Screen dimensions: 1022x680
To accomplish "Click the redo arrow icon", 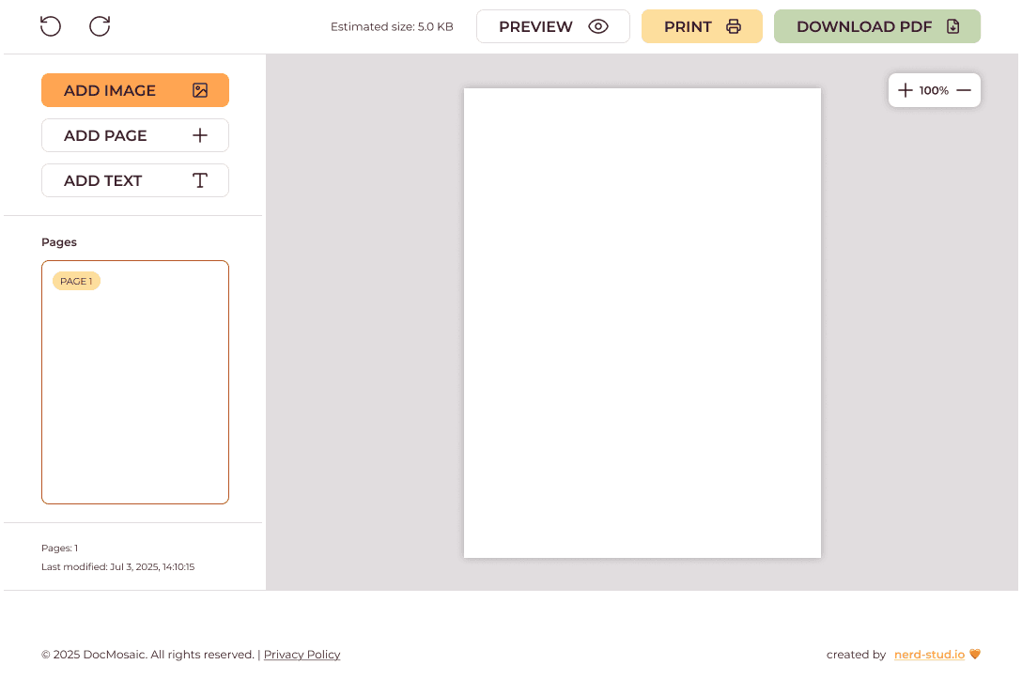I will (x=100, y=26).
